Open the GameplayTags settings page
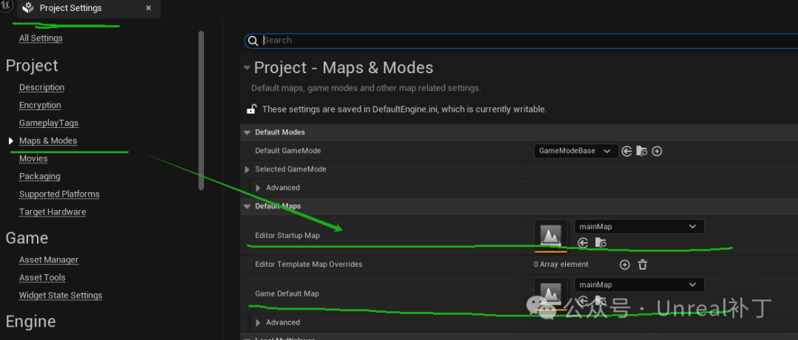 (x=49, y=123)
